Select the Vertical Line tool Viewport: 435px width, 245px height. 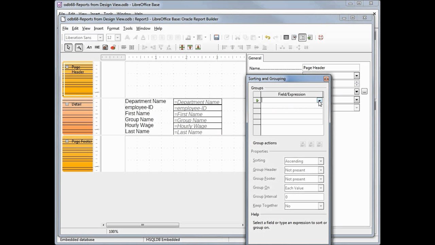[132, 47]
